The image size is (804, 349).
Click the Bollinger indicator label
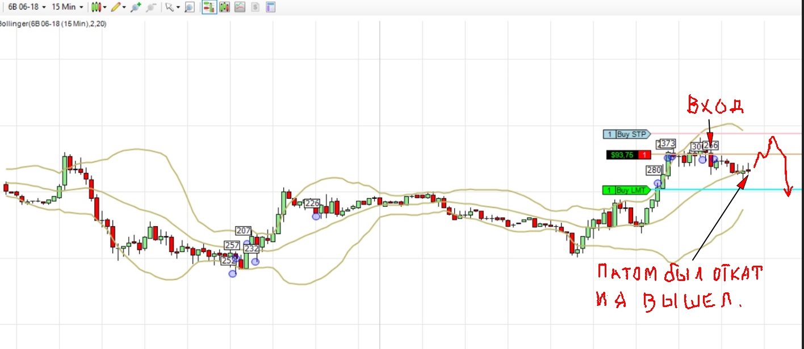pyautogui.click(x=52, y=24)
